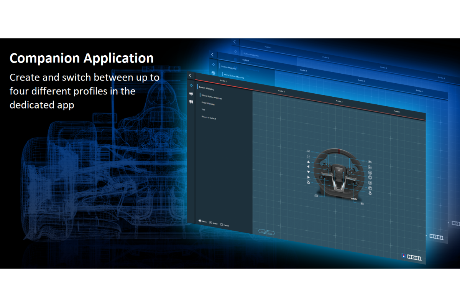460x307 pixels.
Task: Click the D-pad up arrow icon
Action: (308, 162)
